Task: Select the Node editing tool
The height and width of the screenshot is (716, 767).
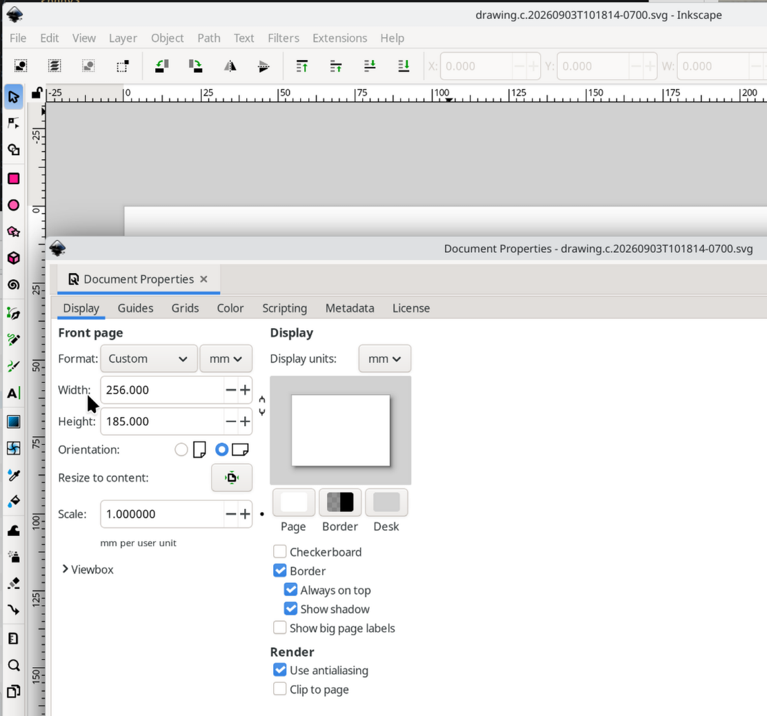Action: click(x=14, y=123)
